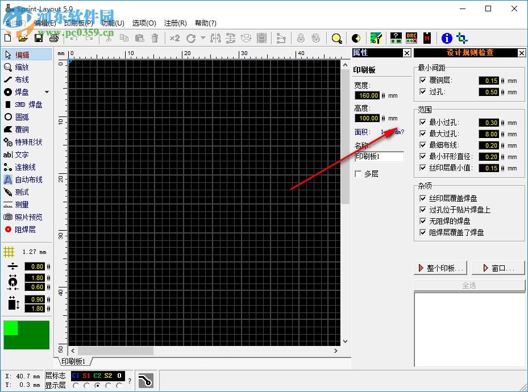The image size is (528, 392).
Task: Disable the 最大过孔 design rule checkbox
Action: [423, 134]
